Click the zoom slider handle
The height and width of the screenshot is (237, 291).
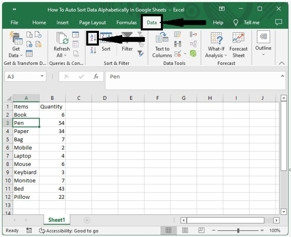238,230
